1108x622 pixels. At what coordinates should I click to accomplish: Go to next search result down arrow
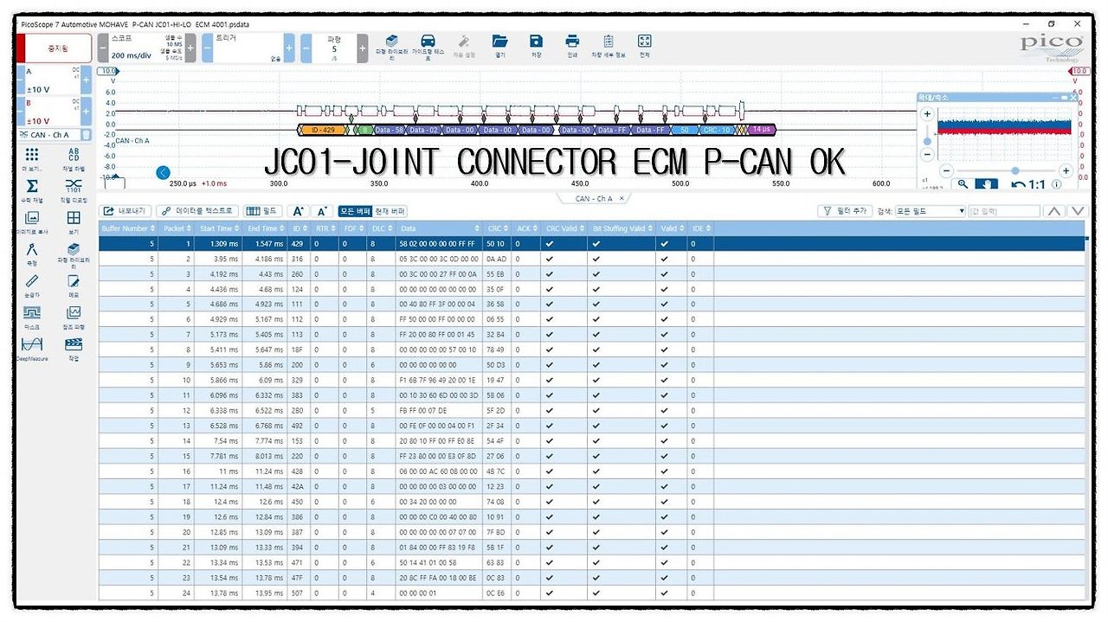pos(1077,211)
